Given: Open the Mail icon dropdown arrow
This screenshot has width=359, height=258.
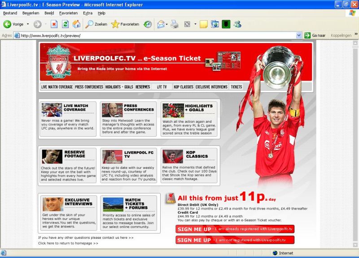Looking at the screenshot, I should pyautogui.click(x=166, y=24).
